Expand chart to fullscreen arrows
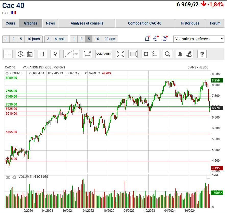 120,54
